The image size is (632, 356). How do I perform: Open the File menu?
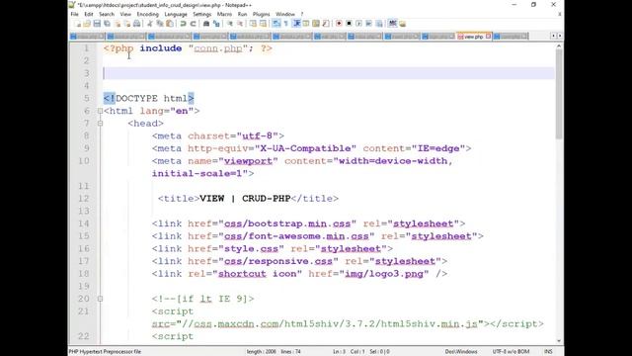(x=75, y=14)
